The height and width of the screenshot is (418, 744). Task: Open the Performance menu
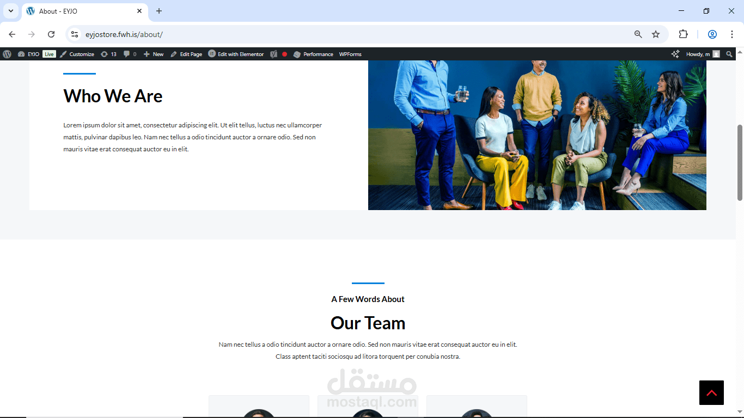[x=313, y=54]
